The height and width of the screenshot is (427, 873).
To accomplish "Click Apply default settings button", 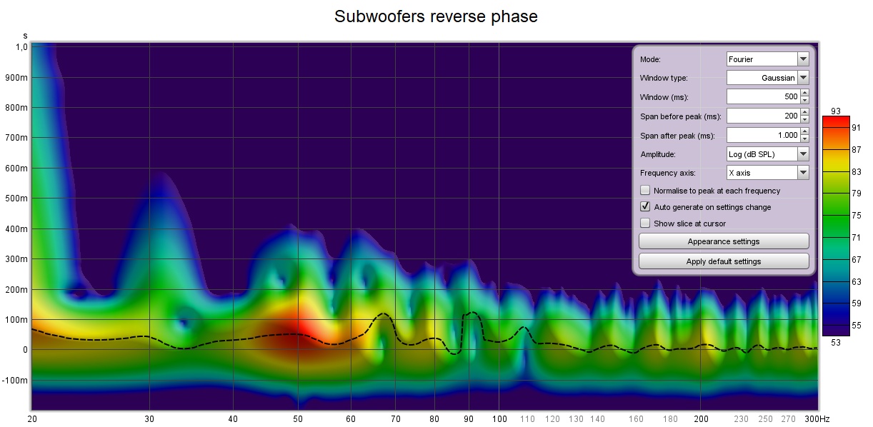I will [x=724, y=261].
